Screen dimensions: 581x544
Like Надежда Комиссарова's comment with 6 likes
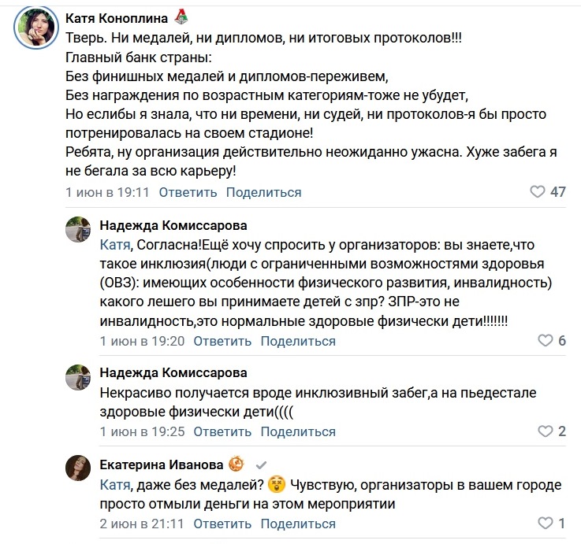545,341
